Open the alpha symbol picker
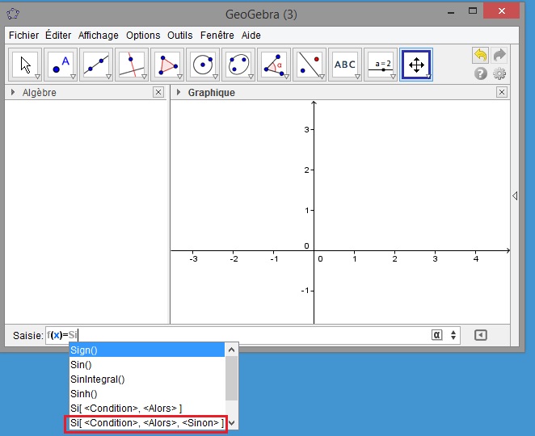Screen dimensions: 535x436 pyautogui.click(x=436, y=335)
